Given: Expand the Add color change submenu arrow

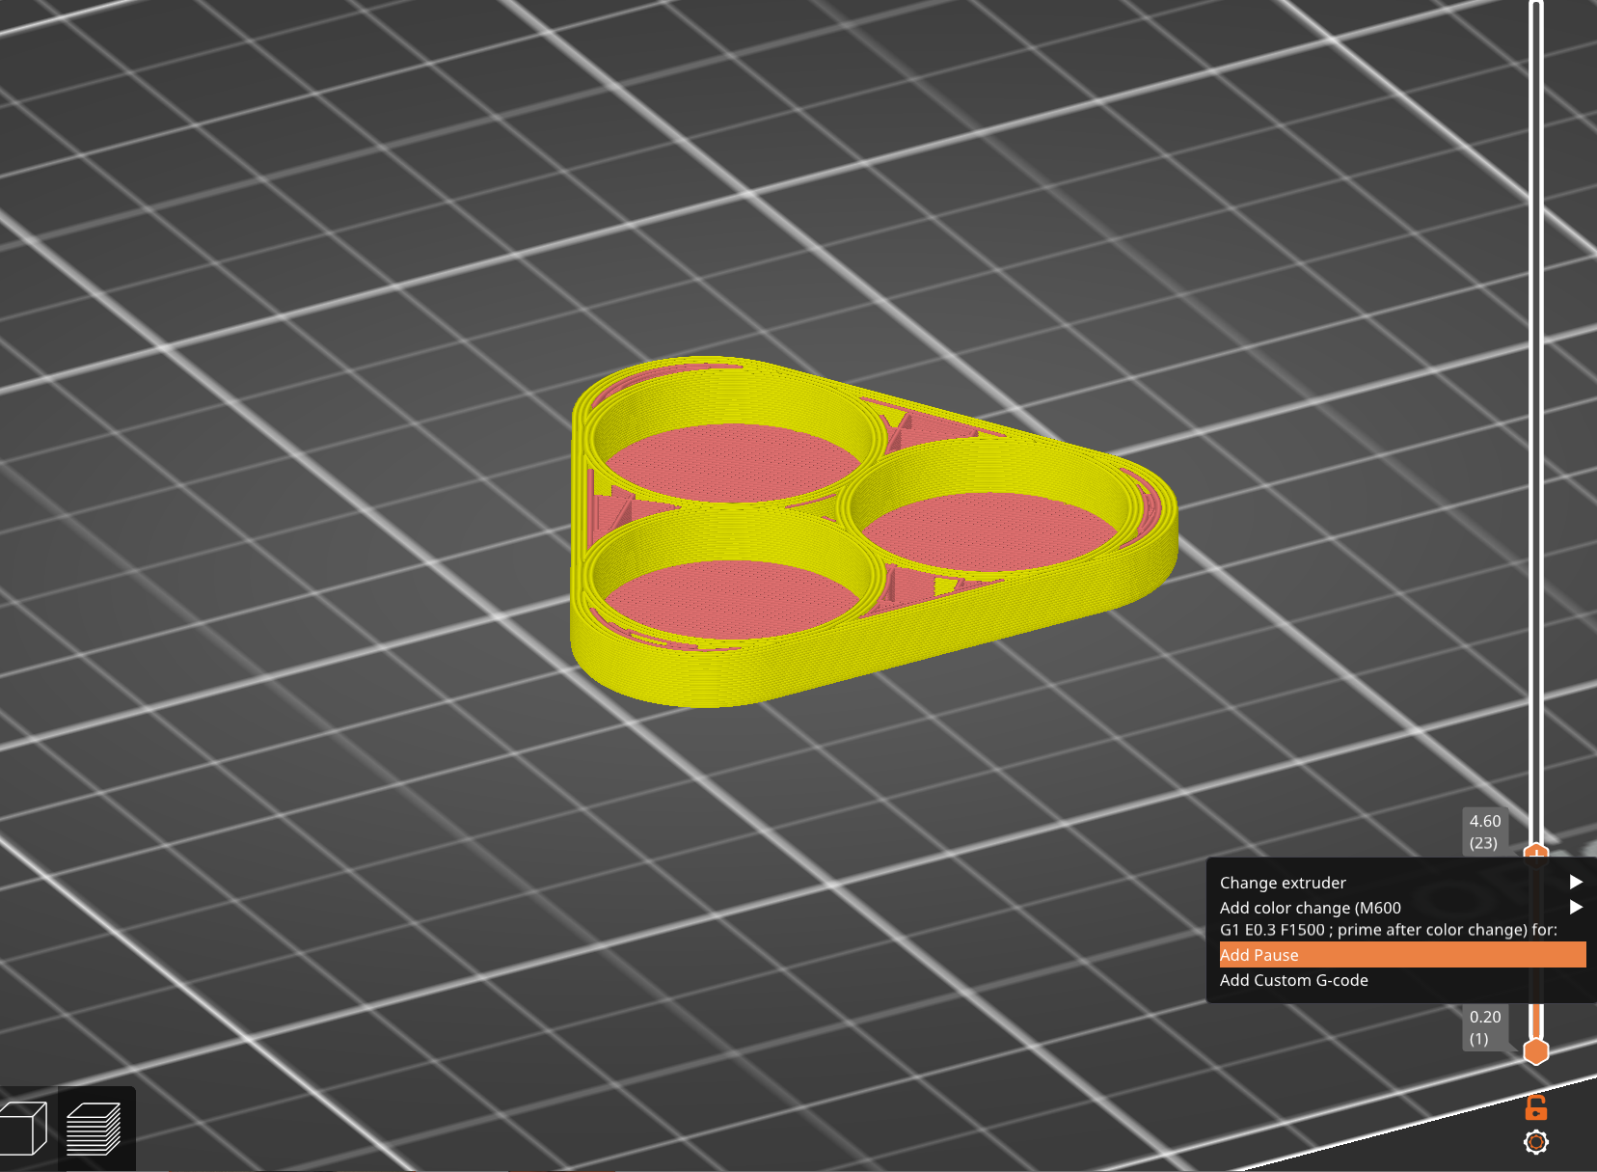Looking at the screenshot, I should coord(1576,907).
